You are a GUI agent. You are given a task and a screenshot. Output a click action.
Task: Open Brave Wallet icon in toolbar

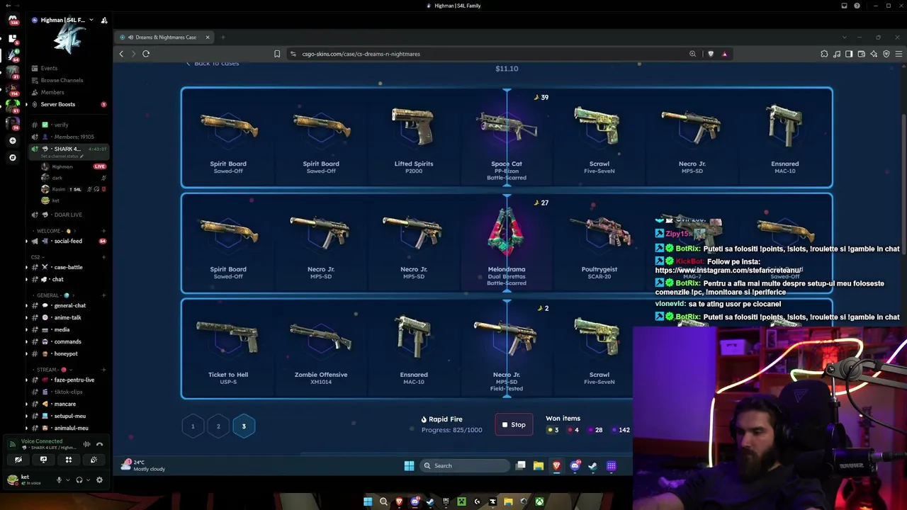click(861, 54)
